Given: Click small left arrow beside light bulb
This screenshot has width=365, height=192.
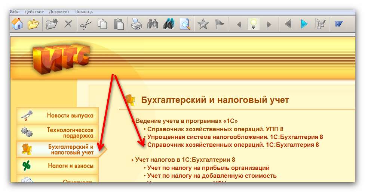Looking at the screenshot, I should click(x=239, y=24).
